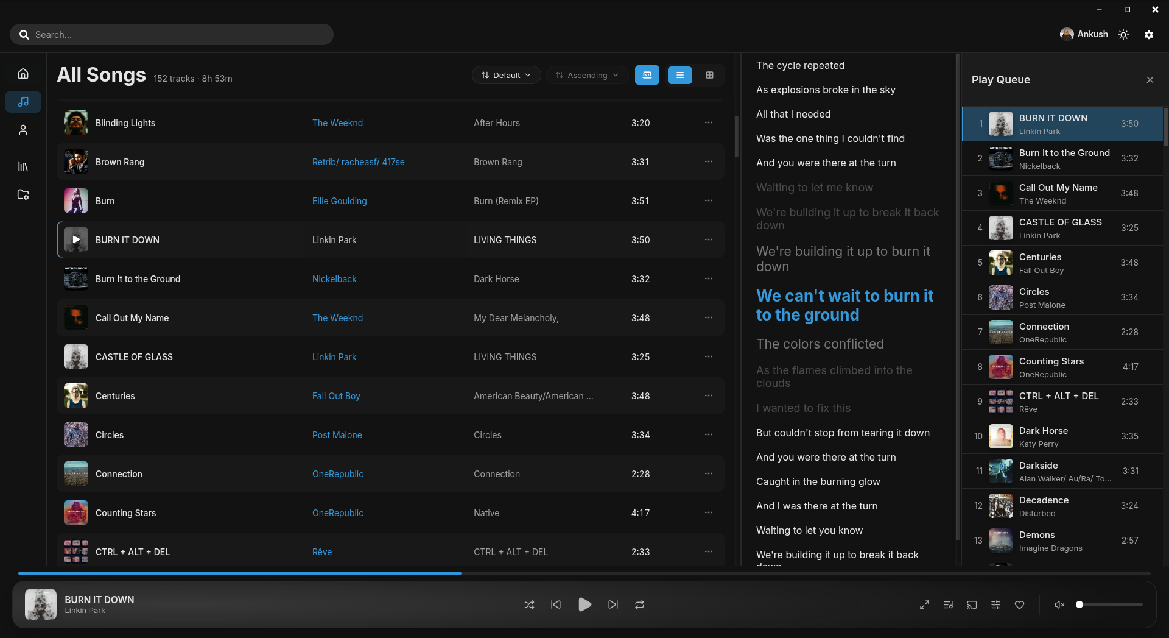Close the Play Queue panel
Screen dimensions: 1169x638
pos(1150,80)
